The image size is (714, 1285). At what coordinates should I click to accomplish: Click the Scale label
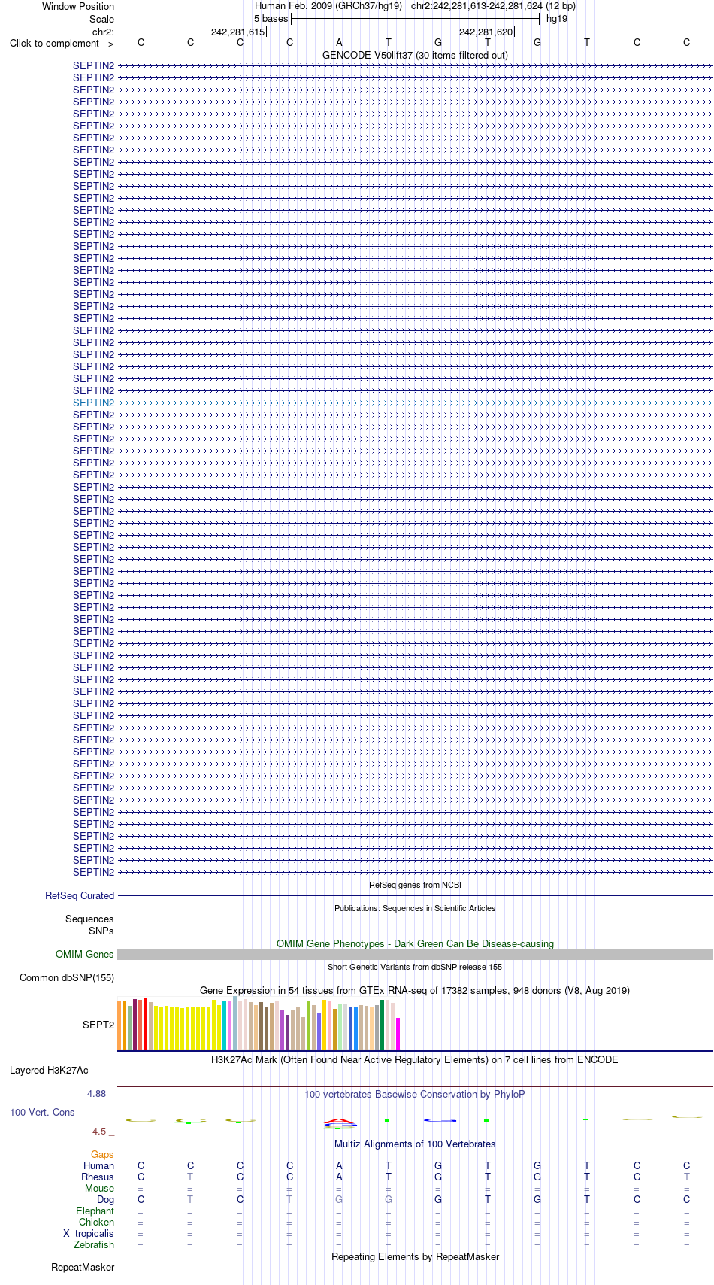coord(101,19)
